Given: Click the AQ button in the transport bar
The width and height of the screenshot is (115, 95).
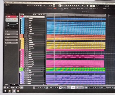Looking at the screenshot, I should pos(22,87).
